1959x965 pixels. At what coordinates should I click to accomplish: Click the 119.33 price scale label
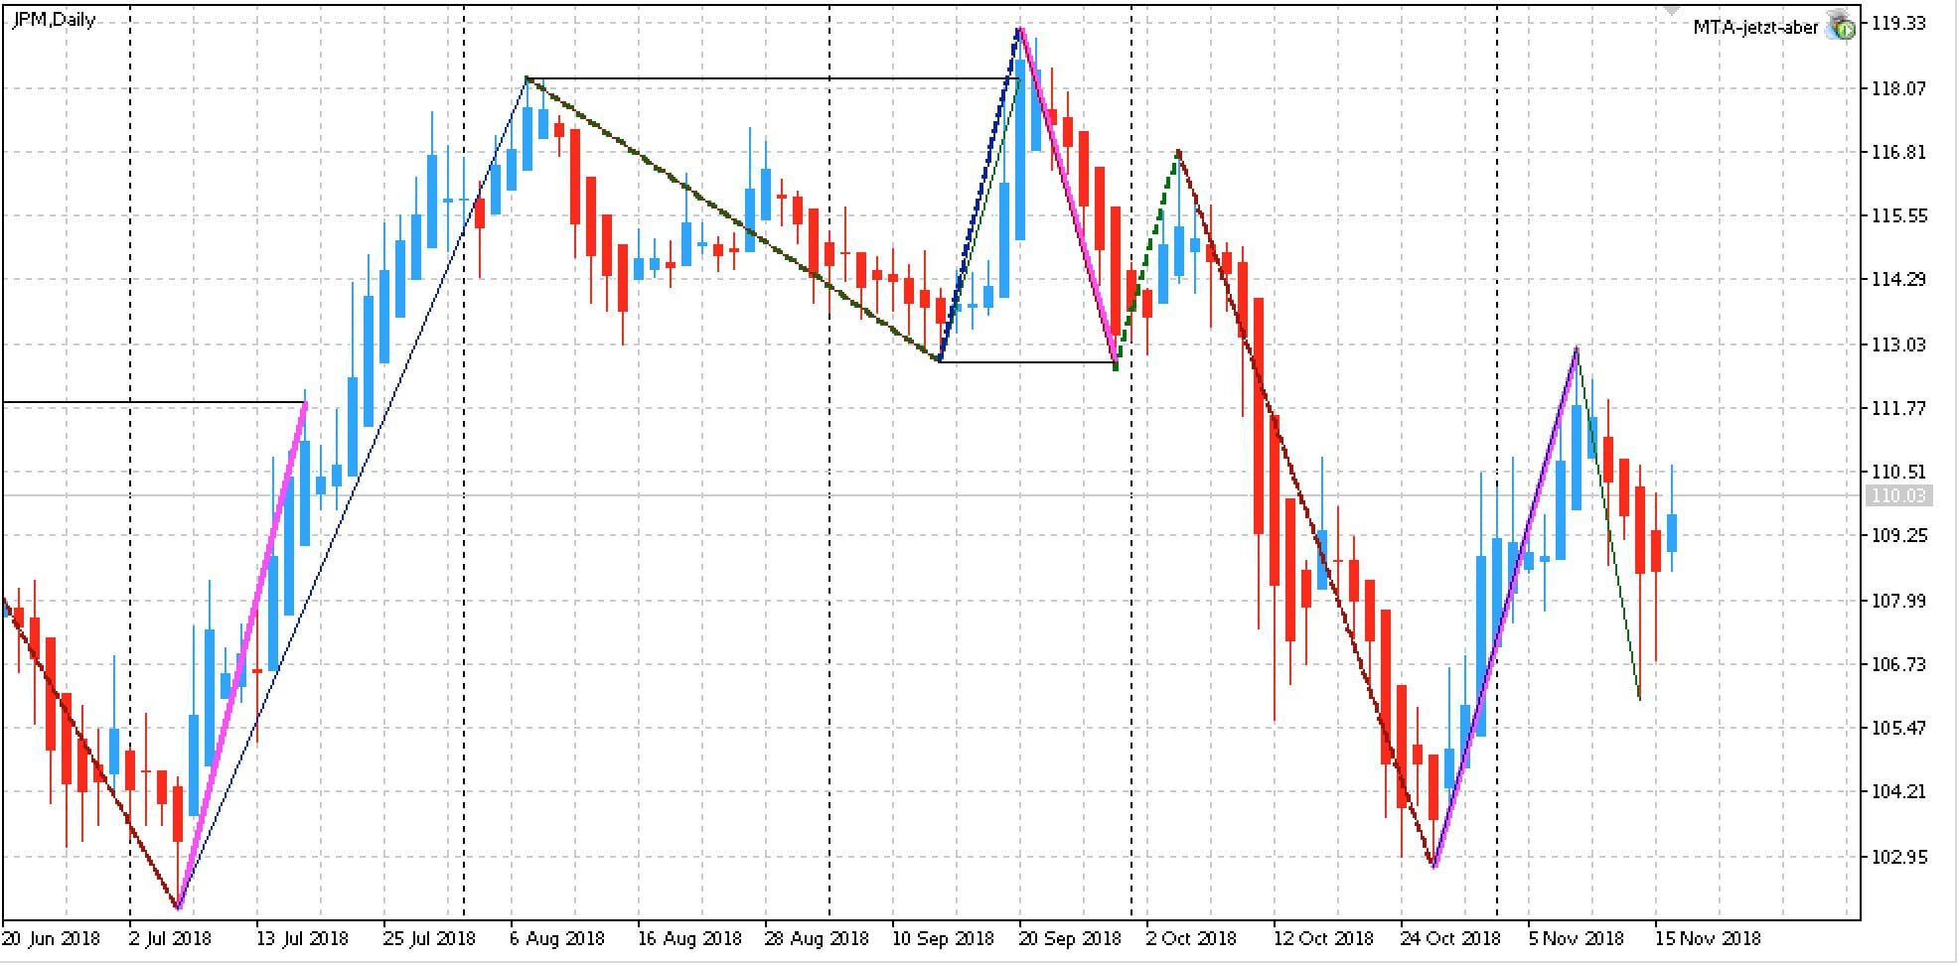click(1898, 24)
